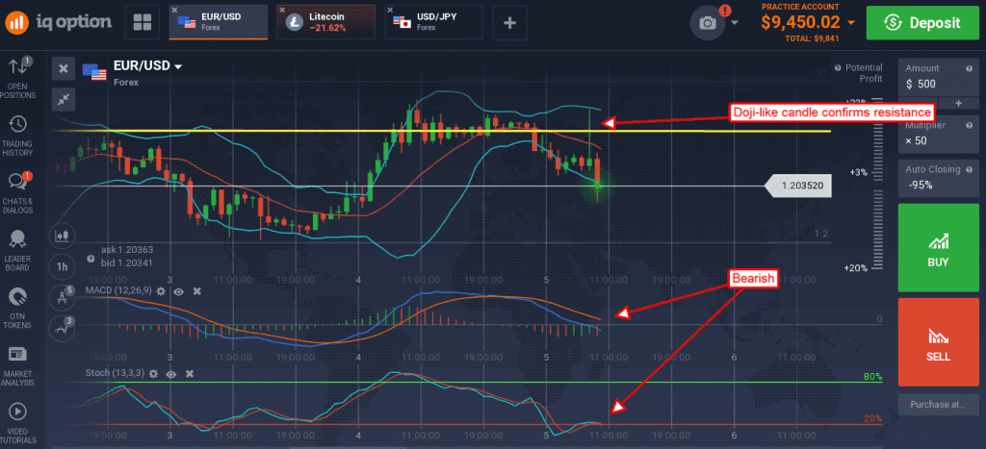The width and height of the screenshot is (986, 449).
Task: Click the Purchase at... button
Action: pyautogui.click(x=938, y=405)
